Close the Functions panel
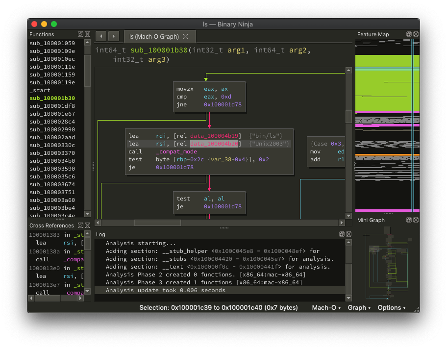The width and height of the screenshot is (447, 349). click(87, 34)
